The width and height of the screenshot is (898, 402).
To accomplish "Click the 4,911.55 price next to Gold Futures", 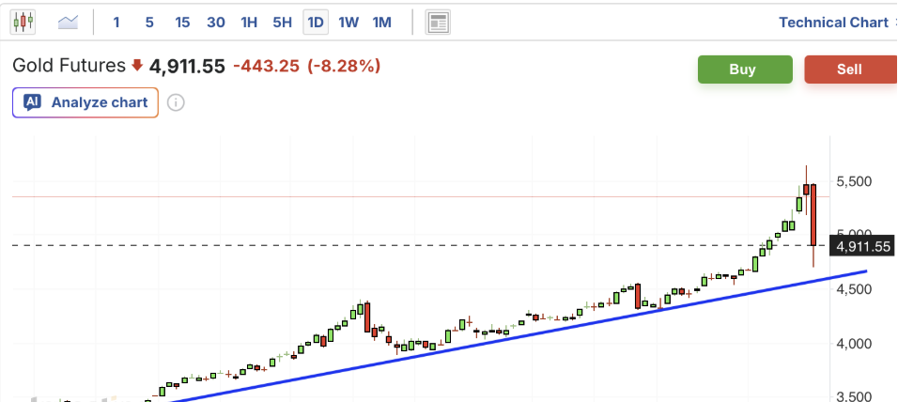I will coord(187,67).
